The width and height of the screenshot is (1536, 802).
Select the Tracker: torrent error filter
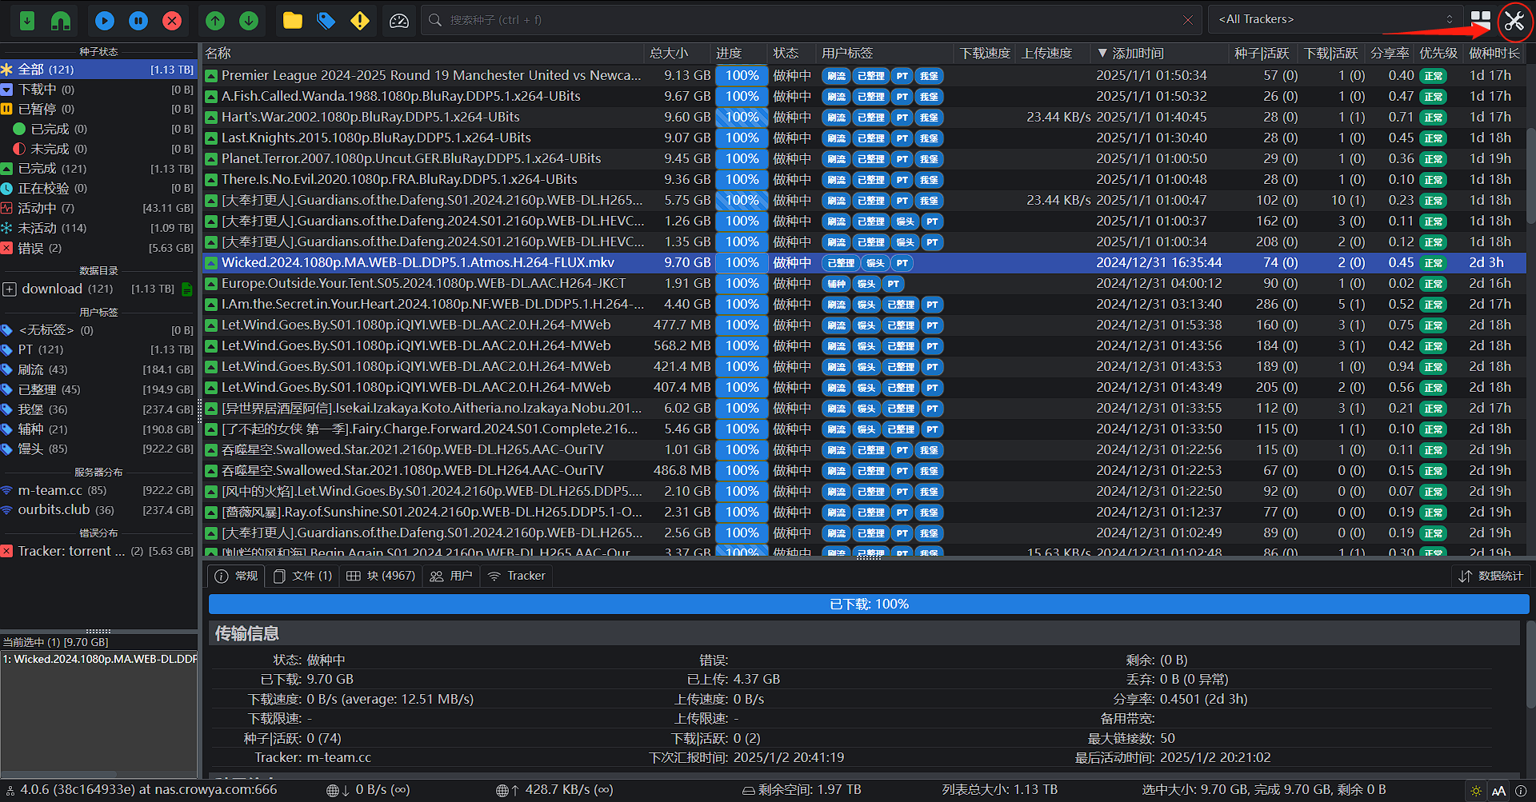point(98,551)
